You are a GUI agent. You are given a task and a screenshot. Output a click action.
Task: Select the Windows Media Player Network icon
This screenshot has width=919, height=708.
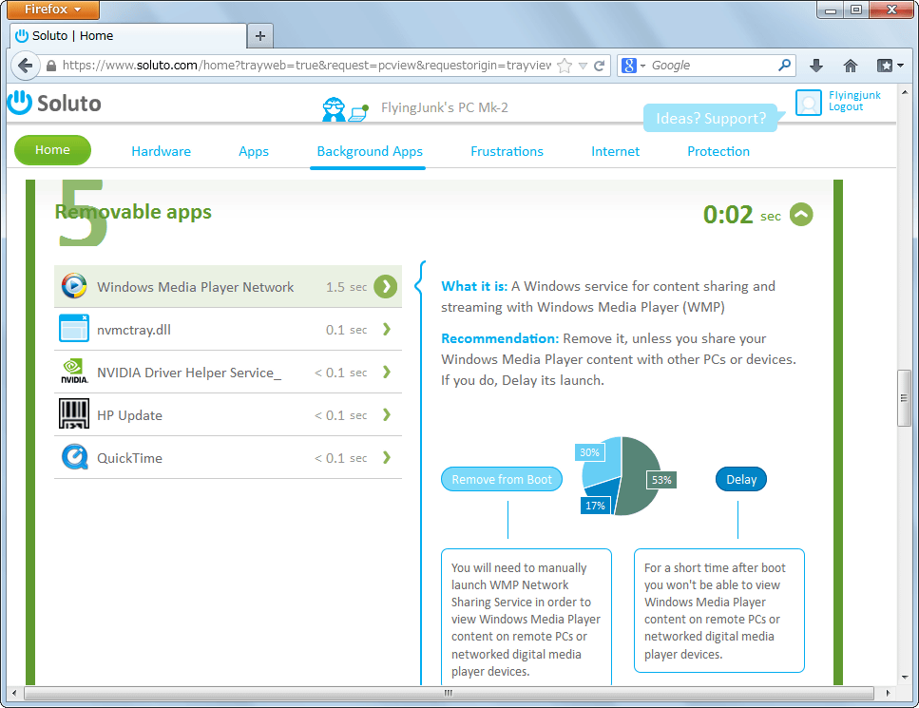coord(74,287)
